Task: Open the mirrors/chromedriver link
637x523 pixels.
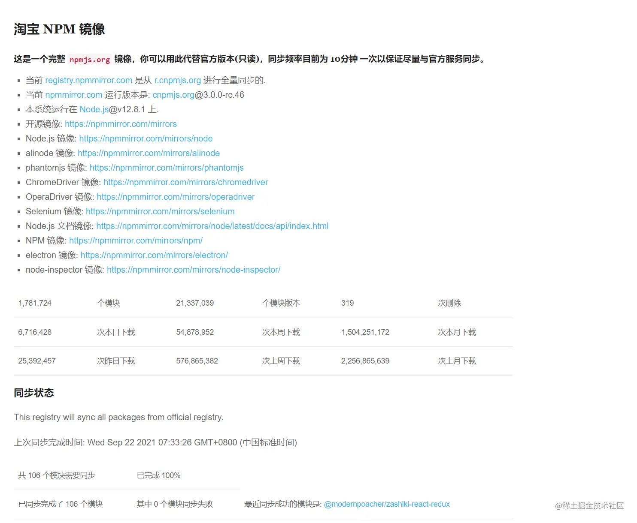Action: 185,182
